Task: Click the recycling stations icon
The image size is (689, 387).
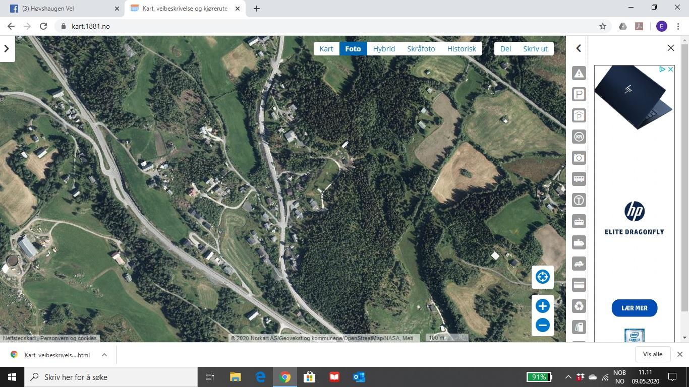Action: [x=579, y=306]
